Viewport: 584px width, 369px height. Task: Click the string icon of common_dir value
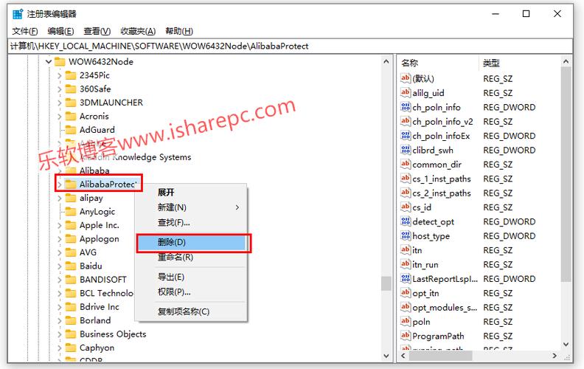coord(406,164)
